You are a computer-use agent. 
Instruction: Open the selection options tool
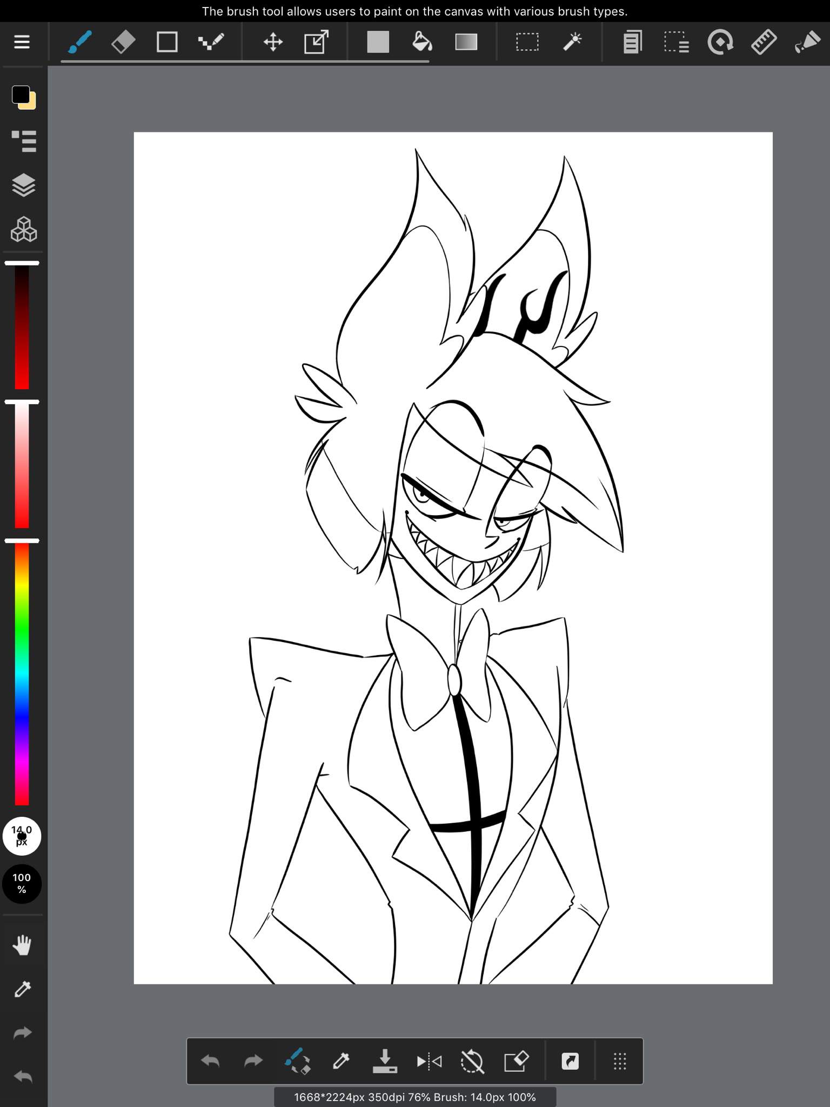(x=677, y=42)
